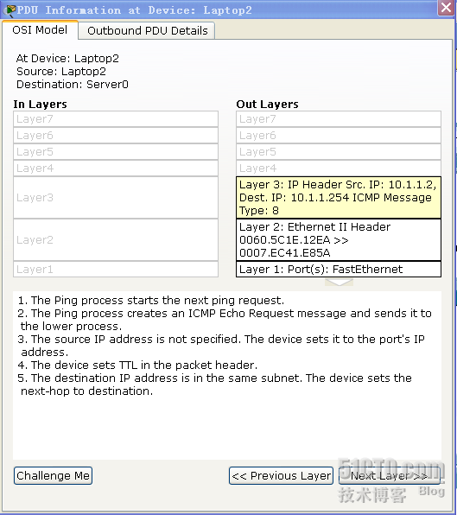Advance using the Next Layer button

pos(390,475)
